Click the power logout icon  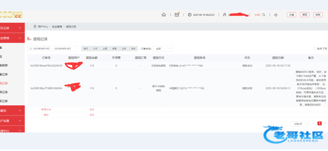pyautogui.click(x=276, y=15)
